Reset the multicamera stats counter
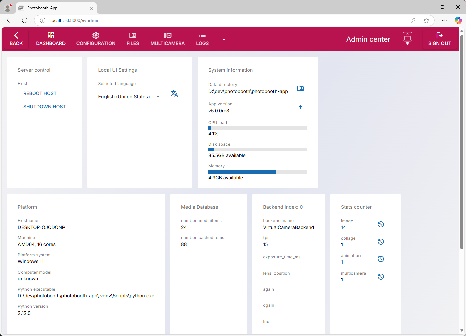The height and width of the screenshot is (336, 466). [381, 277]
